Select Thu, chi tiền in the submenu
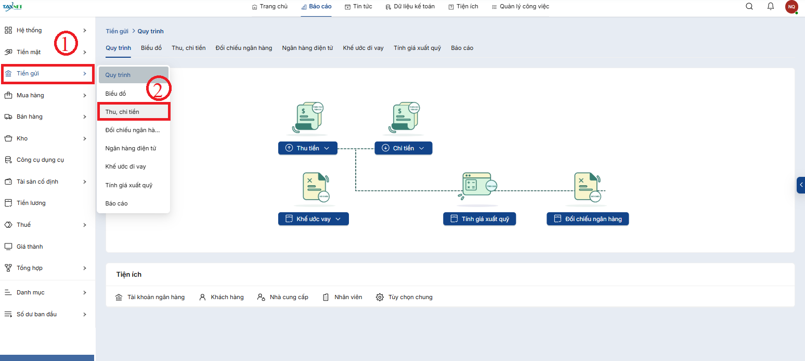This screenshot has height=361, width=805. 122,112
